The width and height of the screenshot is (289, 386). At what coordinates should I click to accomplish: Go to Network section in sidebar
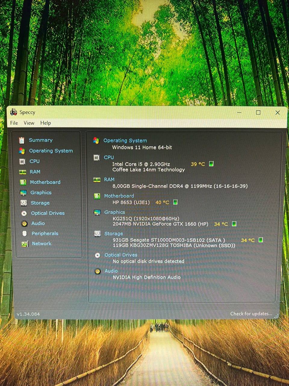coord(42,244)
